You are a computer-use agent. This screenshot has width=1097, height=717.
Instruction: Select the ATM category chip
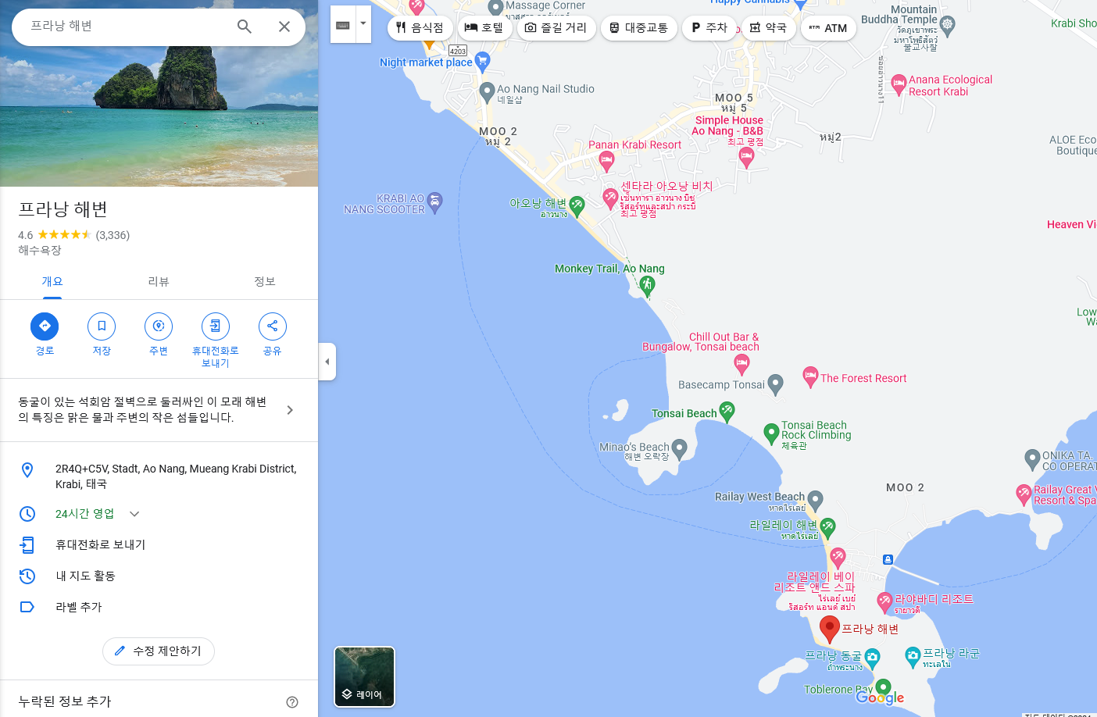click(828, 28)
